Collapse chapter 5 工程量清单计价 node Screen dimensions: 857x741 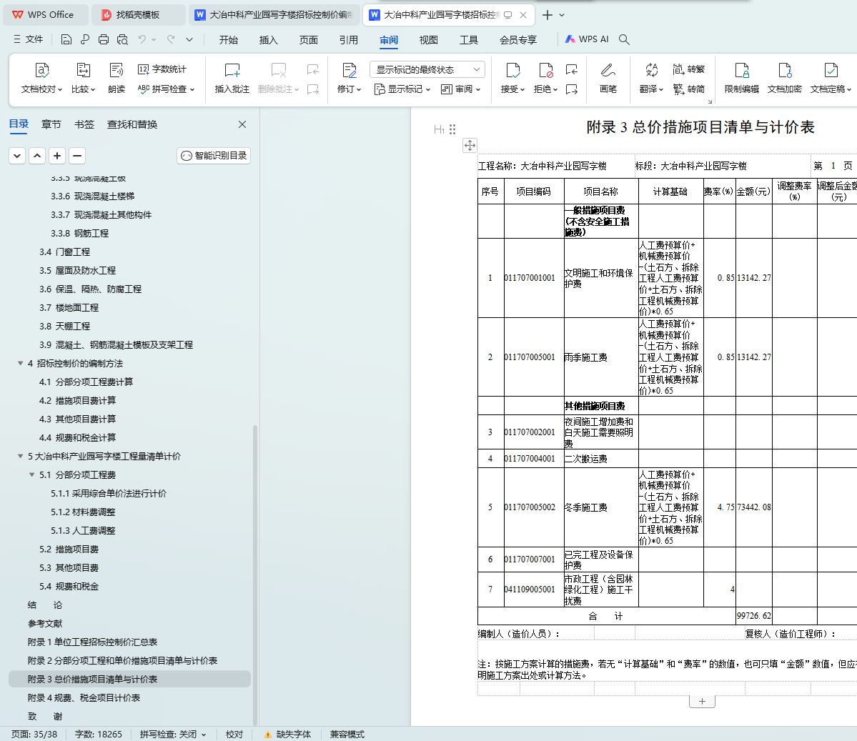tap(20, 456)
